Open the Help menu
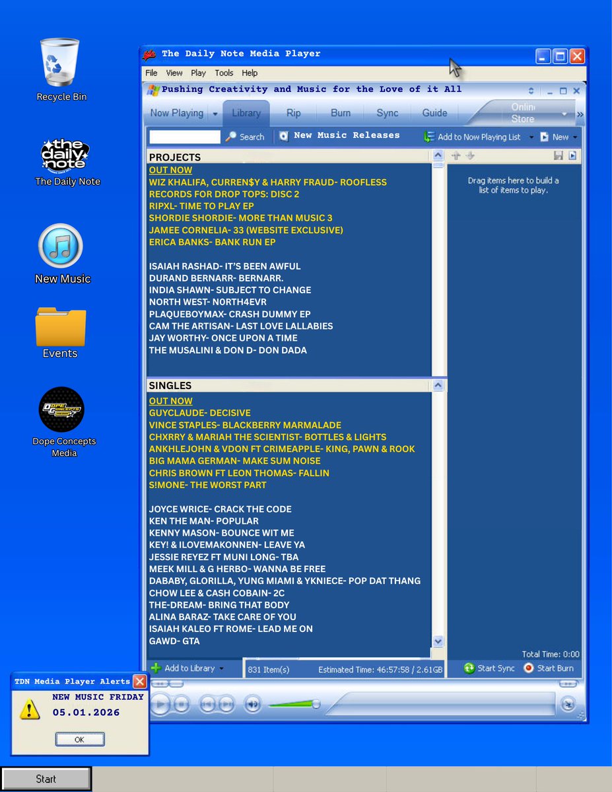 250,73
